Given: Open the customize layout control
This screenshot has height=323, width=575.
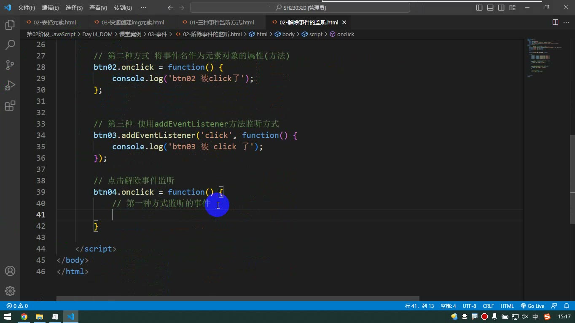Looking at the screenshot, I should pyautogui.click(x=512, y=8).
